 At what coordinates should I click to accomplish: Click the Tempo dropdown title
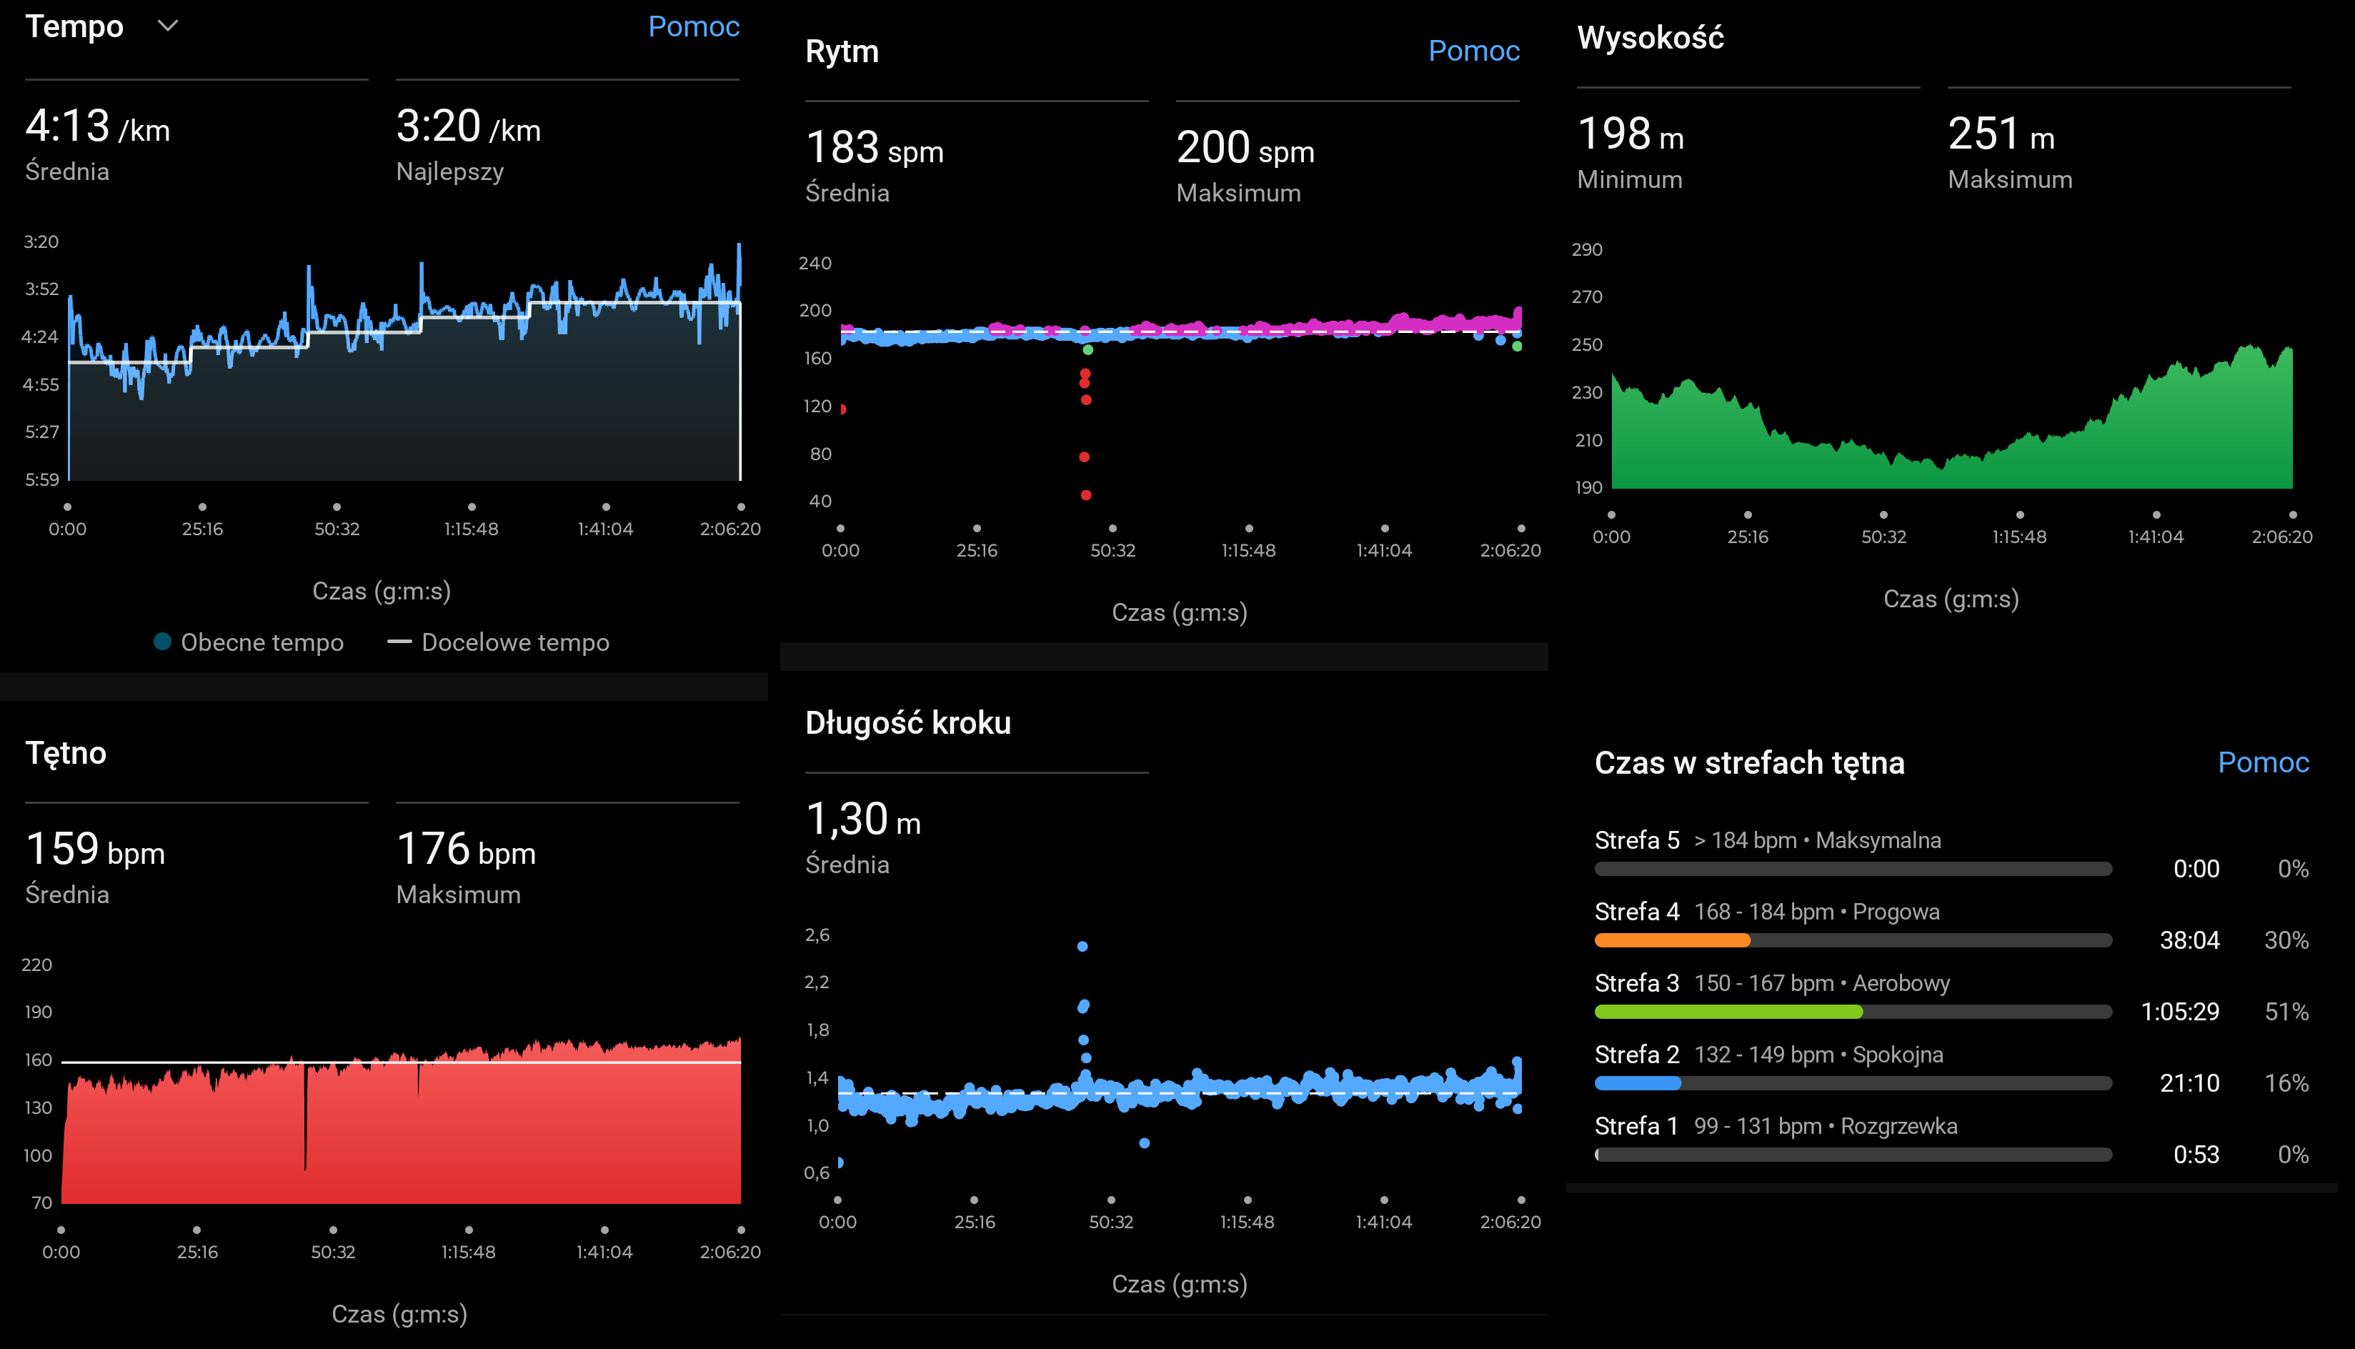[74, 26]
